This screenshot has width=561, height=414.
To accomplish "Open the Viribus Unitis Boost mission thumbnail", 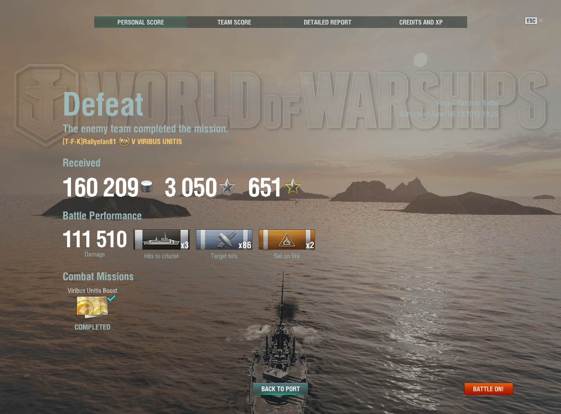I will tap(92, 307).
